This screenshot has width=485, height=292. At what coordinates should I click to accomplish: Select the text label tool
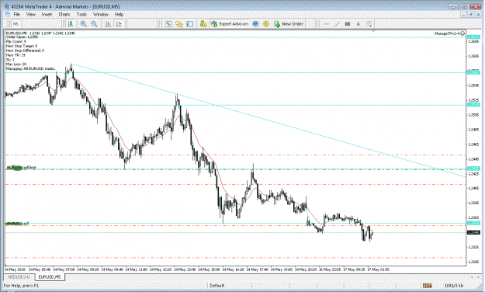pyautogui.click(x=359, y=24)
